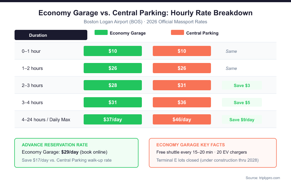
Task: Click the orange $10 bar in 0–1 hour row
Action: [x=182, y=51]
